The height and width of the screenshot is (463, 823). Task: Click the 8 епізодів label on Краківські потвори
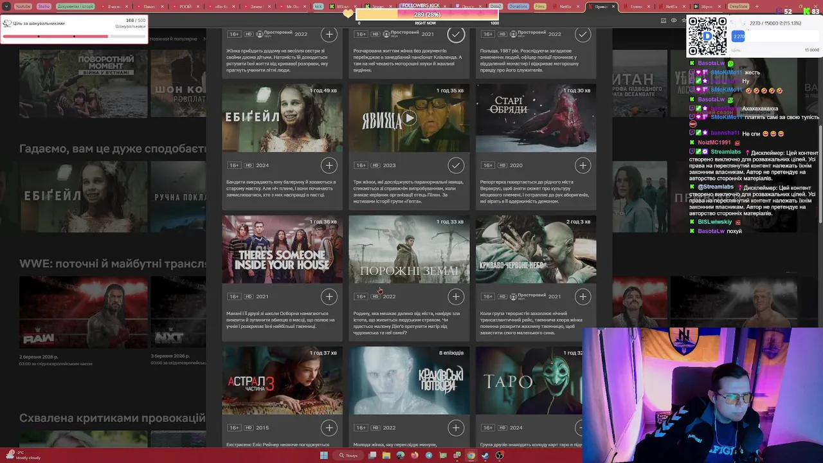pos(451,353)
